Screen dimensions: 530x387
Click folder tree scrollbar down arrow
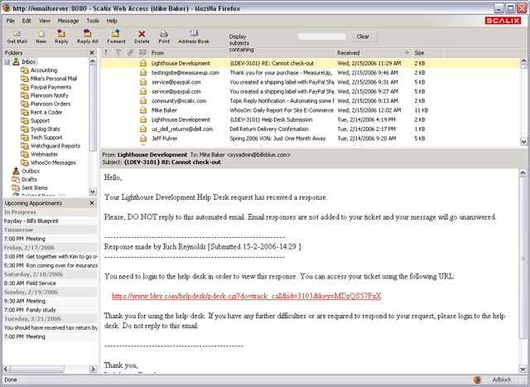click(93, 191)
